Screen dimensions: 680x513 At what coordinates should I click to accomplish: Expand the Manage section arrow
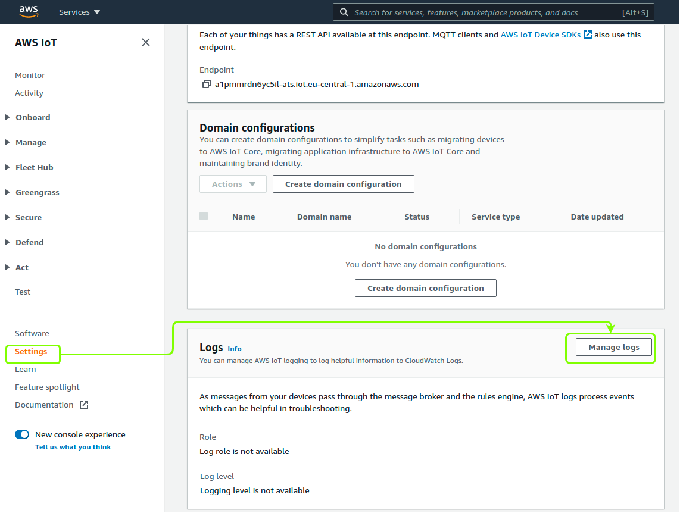coord(7,142)
